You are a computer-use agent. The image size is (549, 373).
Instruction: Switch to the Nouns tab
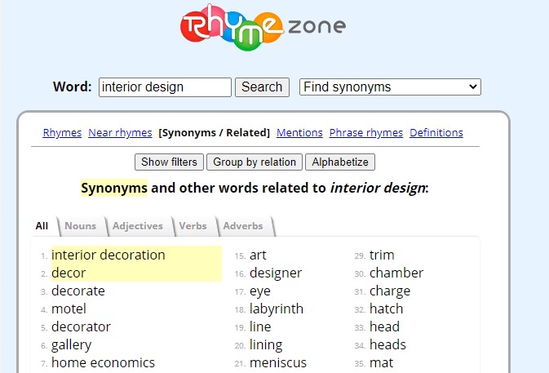(x=80, y=226)
